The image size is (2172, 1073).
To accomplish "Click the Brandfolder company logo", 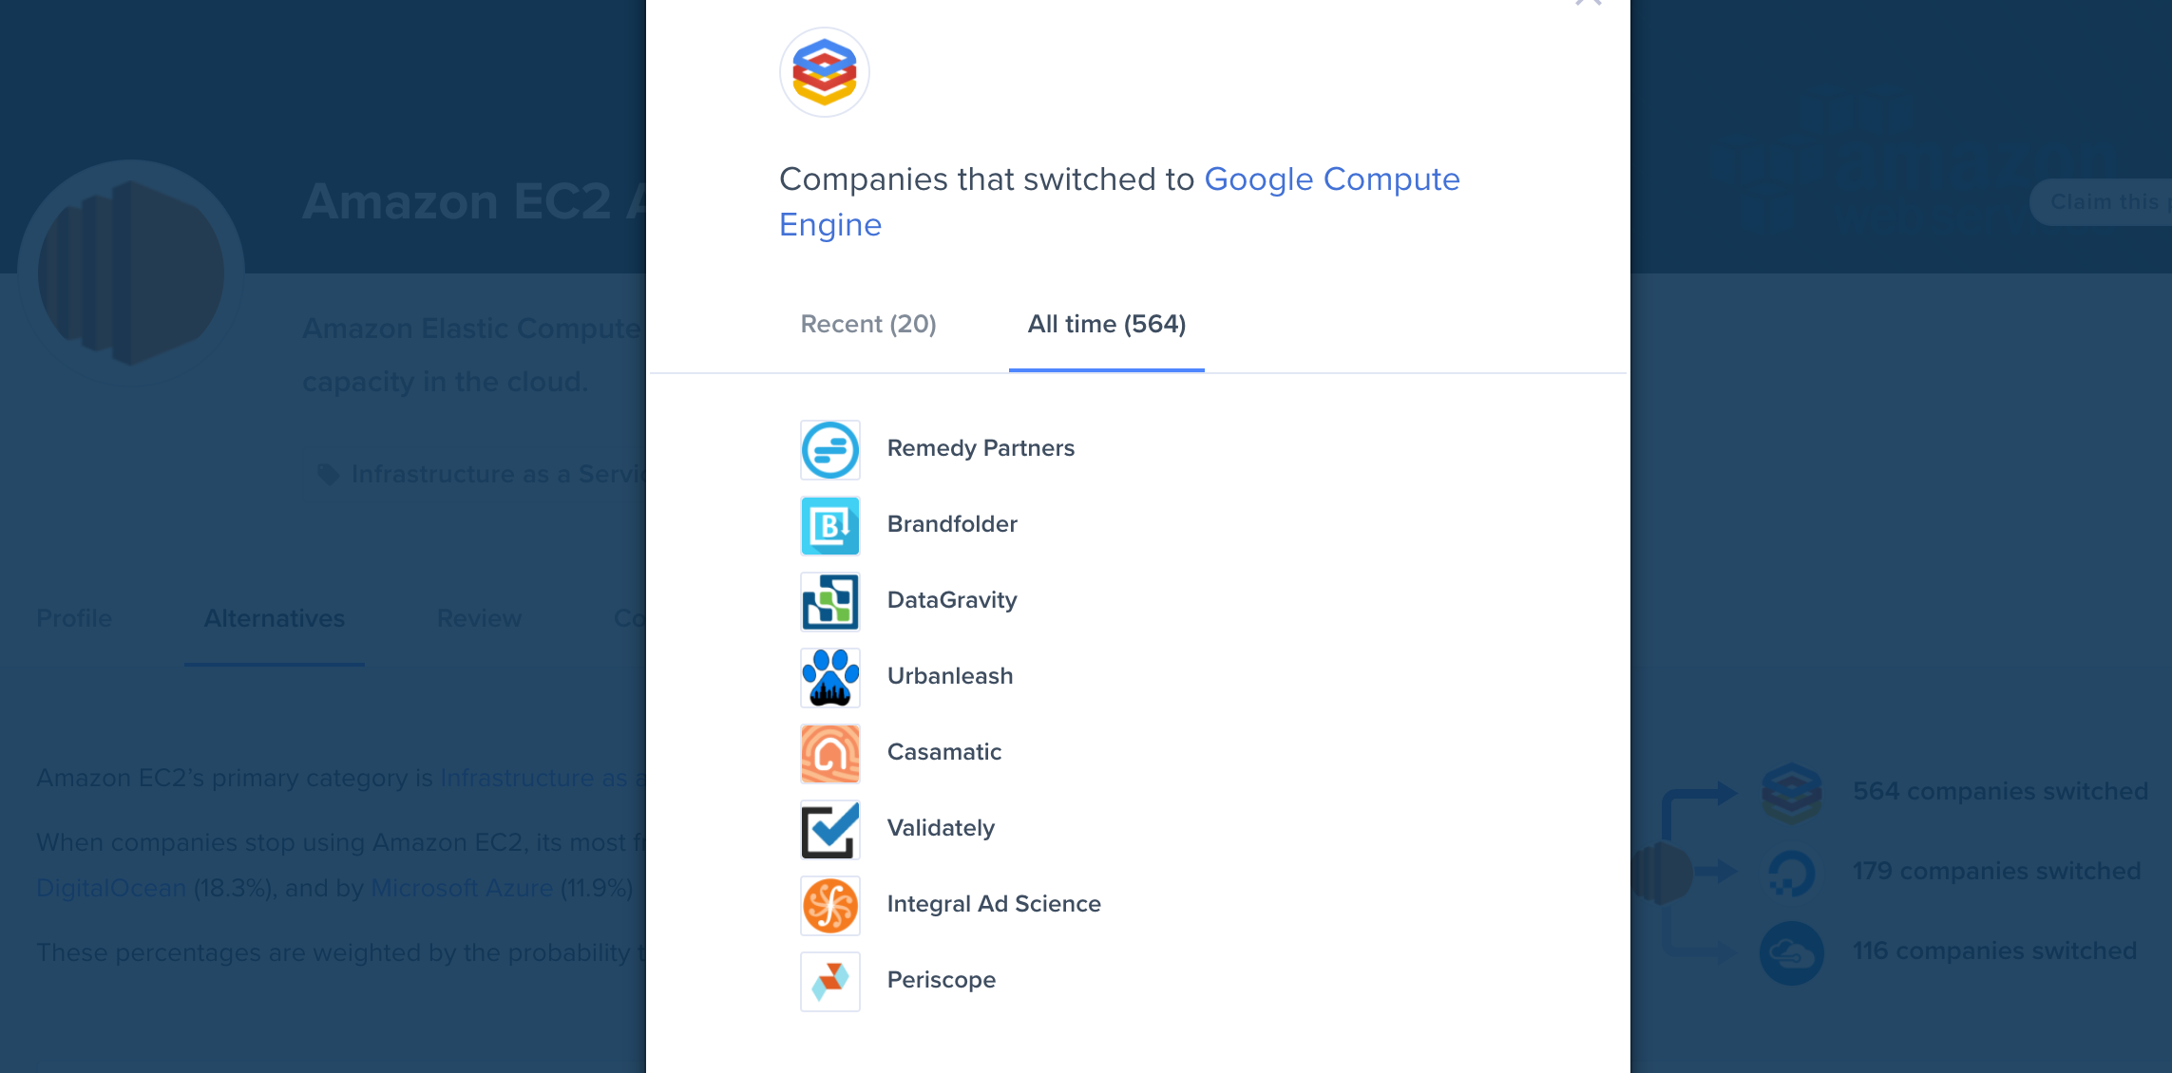I will point(829,525).
